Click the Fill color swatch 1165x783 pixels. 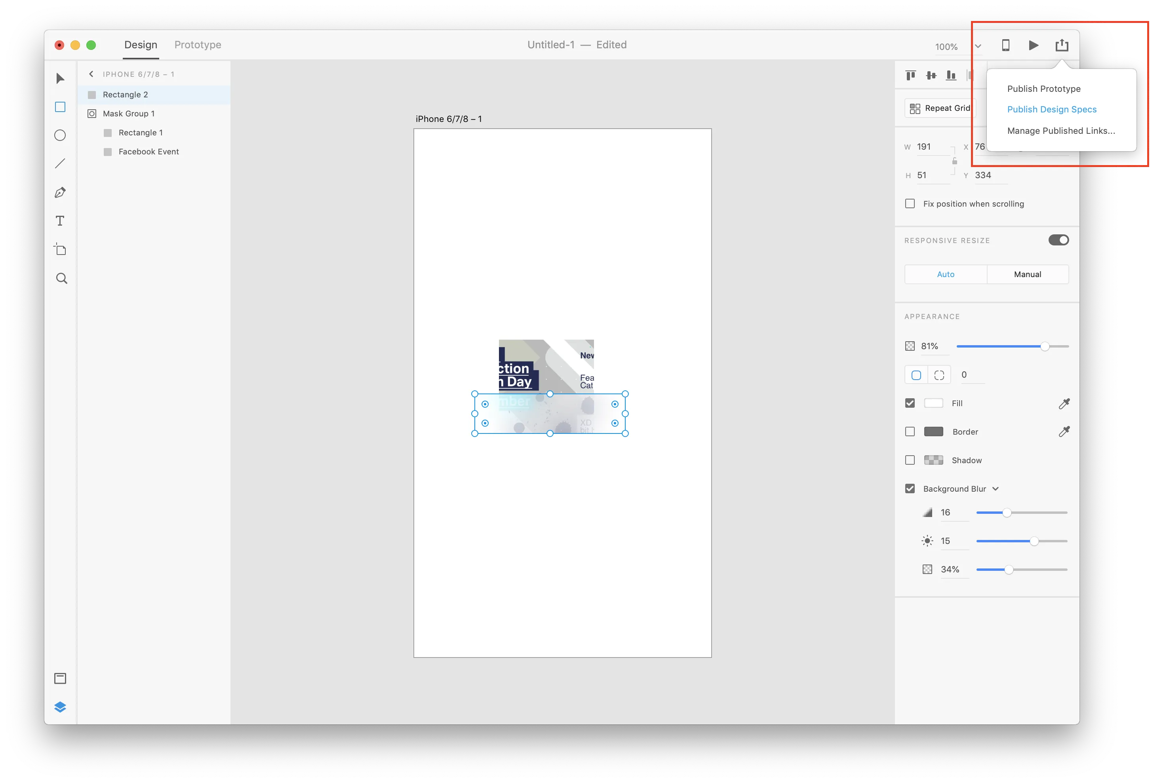pyautogui.click(x=933, y=403)
